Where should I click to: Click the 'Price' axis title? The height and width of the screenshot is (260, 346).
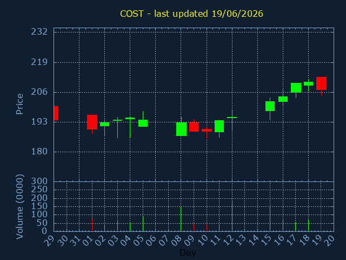(19, 104)
